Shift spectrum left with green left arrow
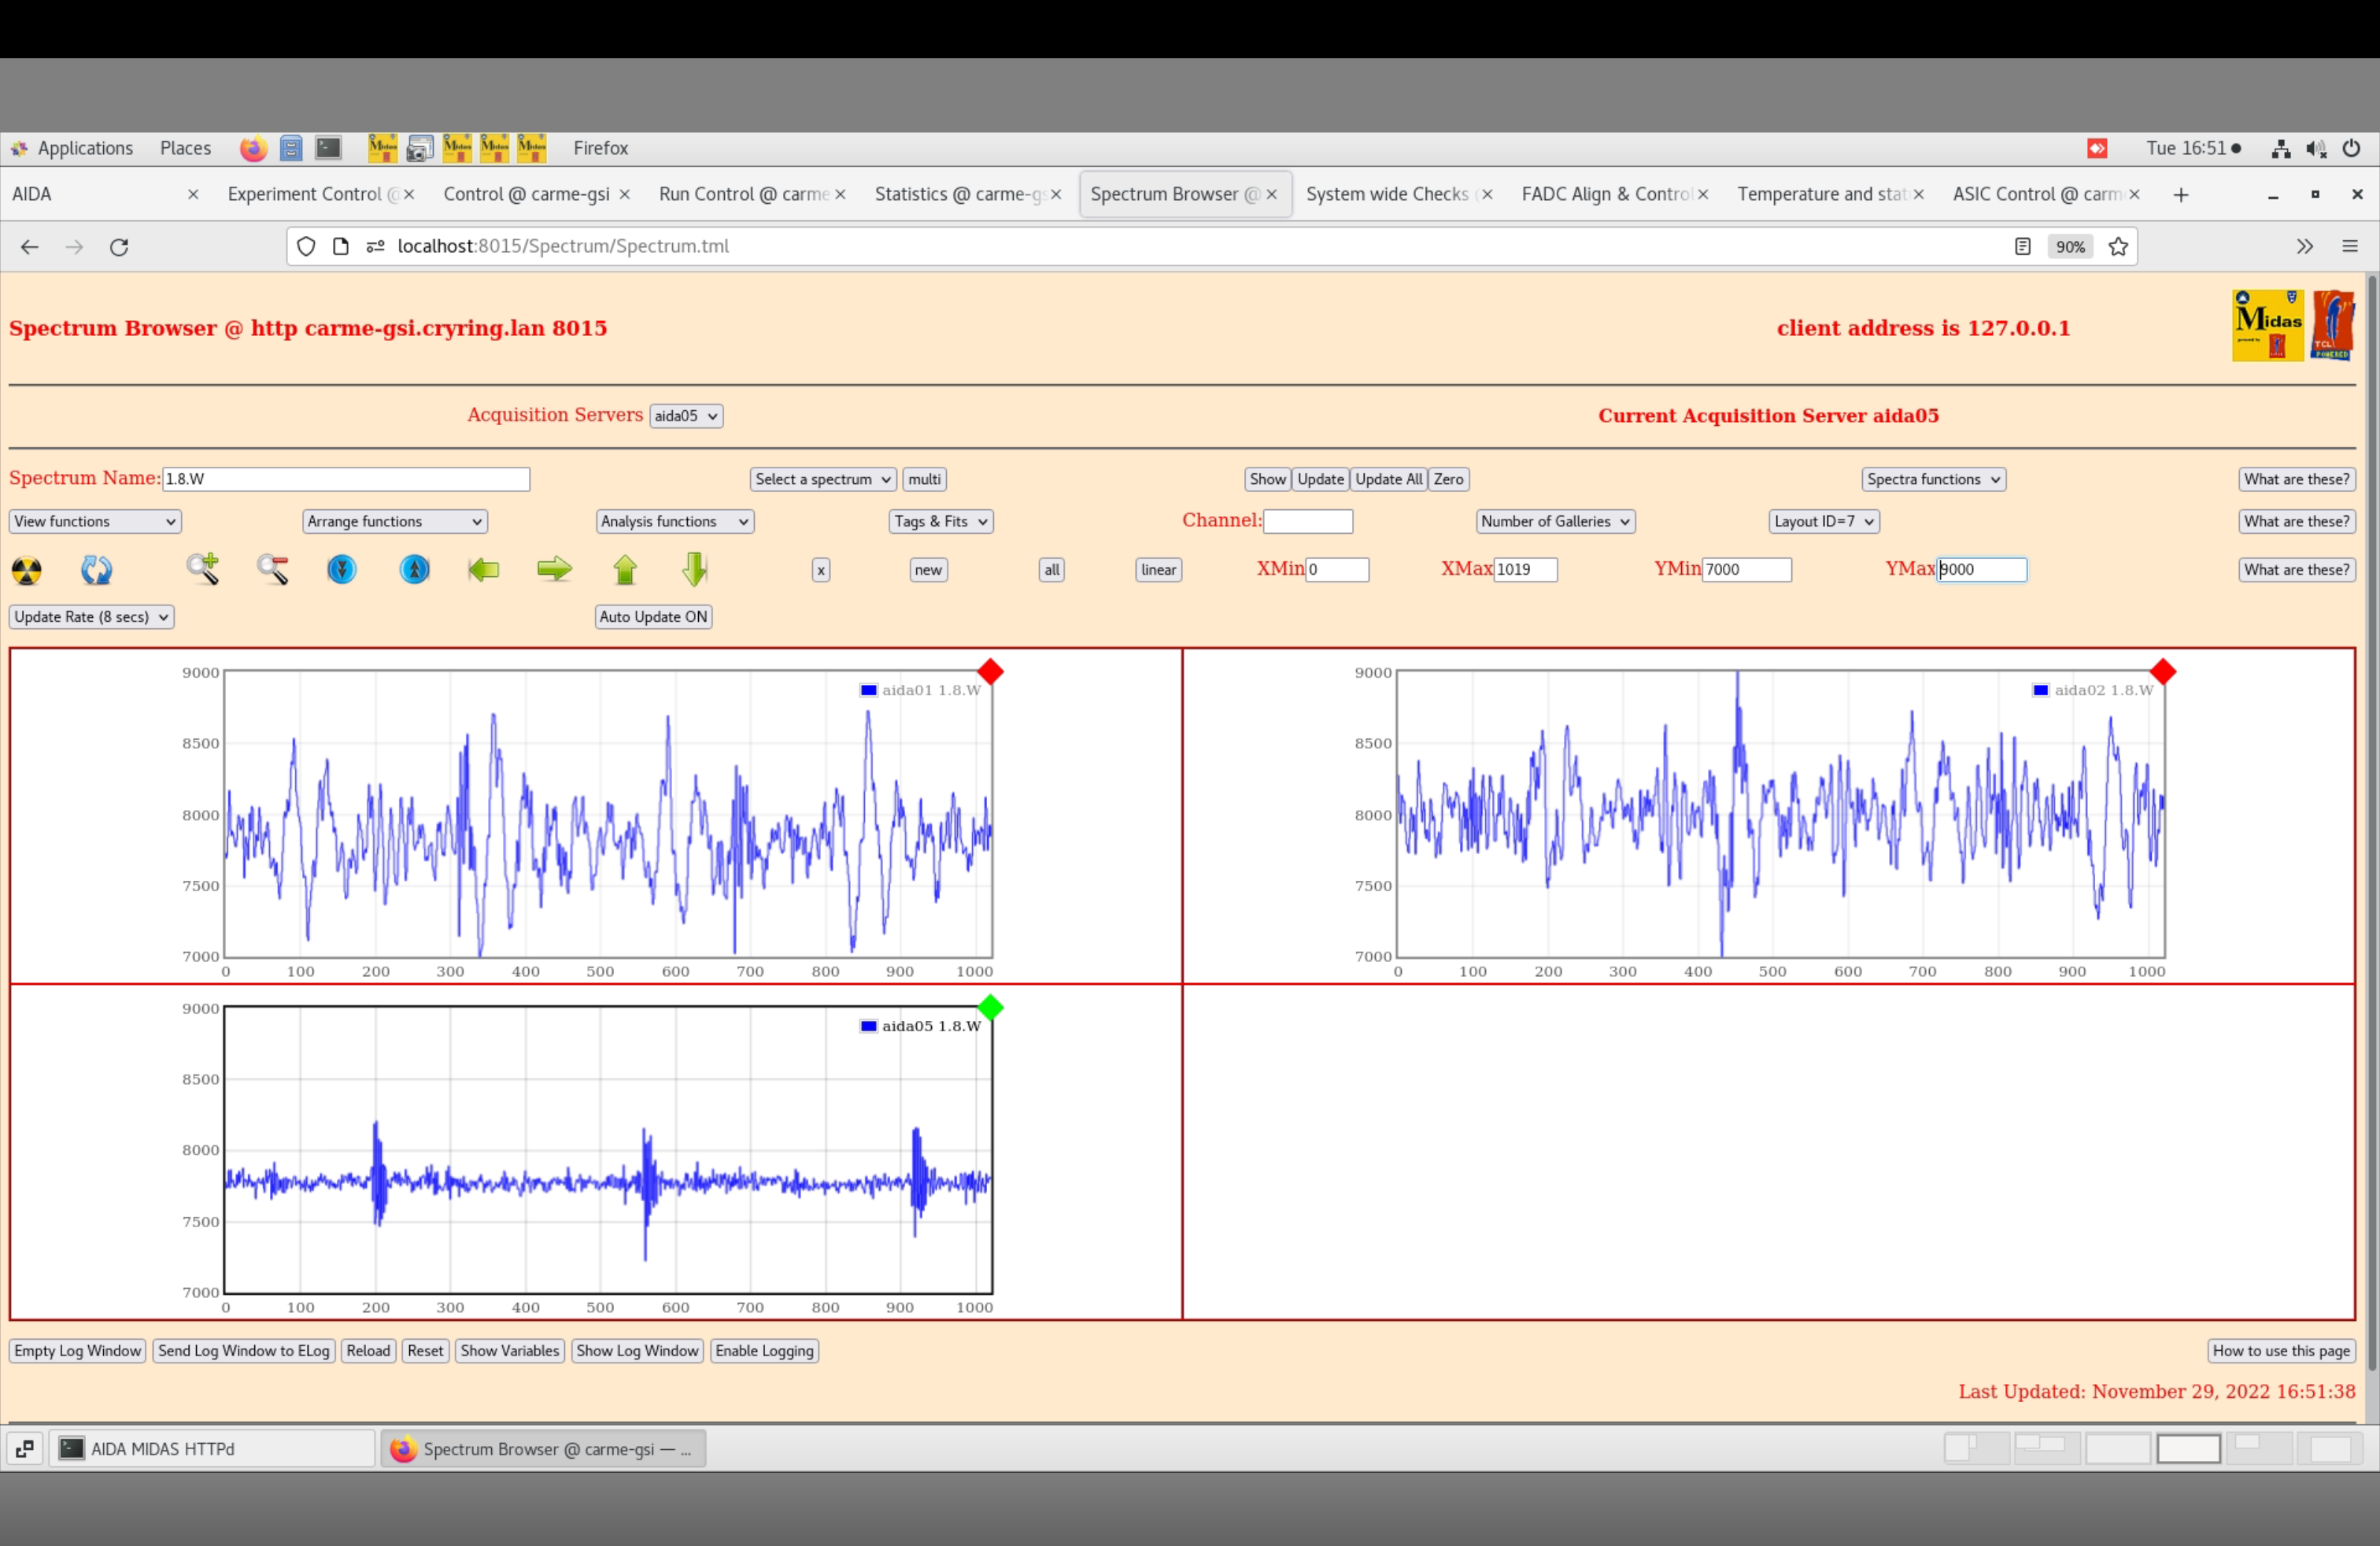The height and width of the screenshot is (1546, 2380). pyautogui.click(x=484, y=569)
